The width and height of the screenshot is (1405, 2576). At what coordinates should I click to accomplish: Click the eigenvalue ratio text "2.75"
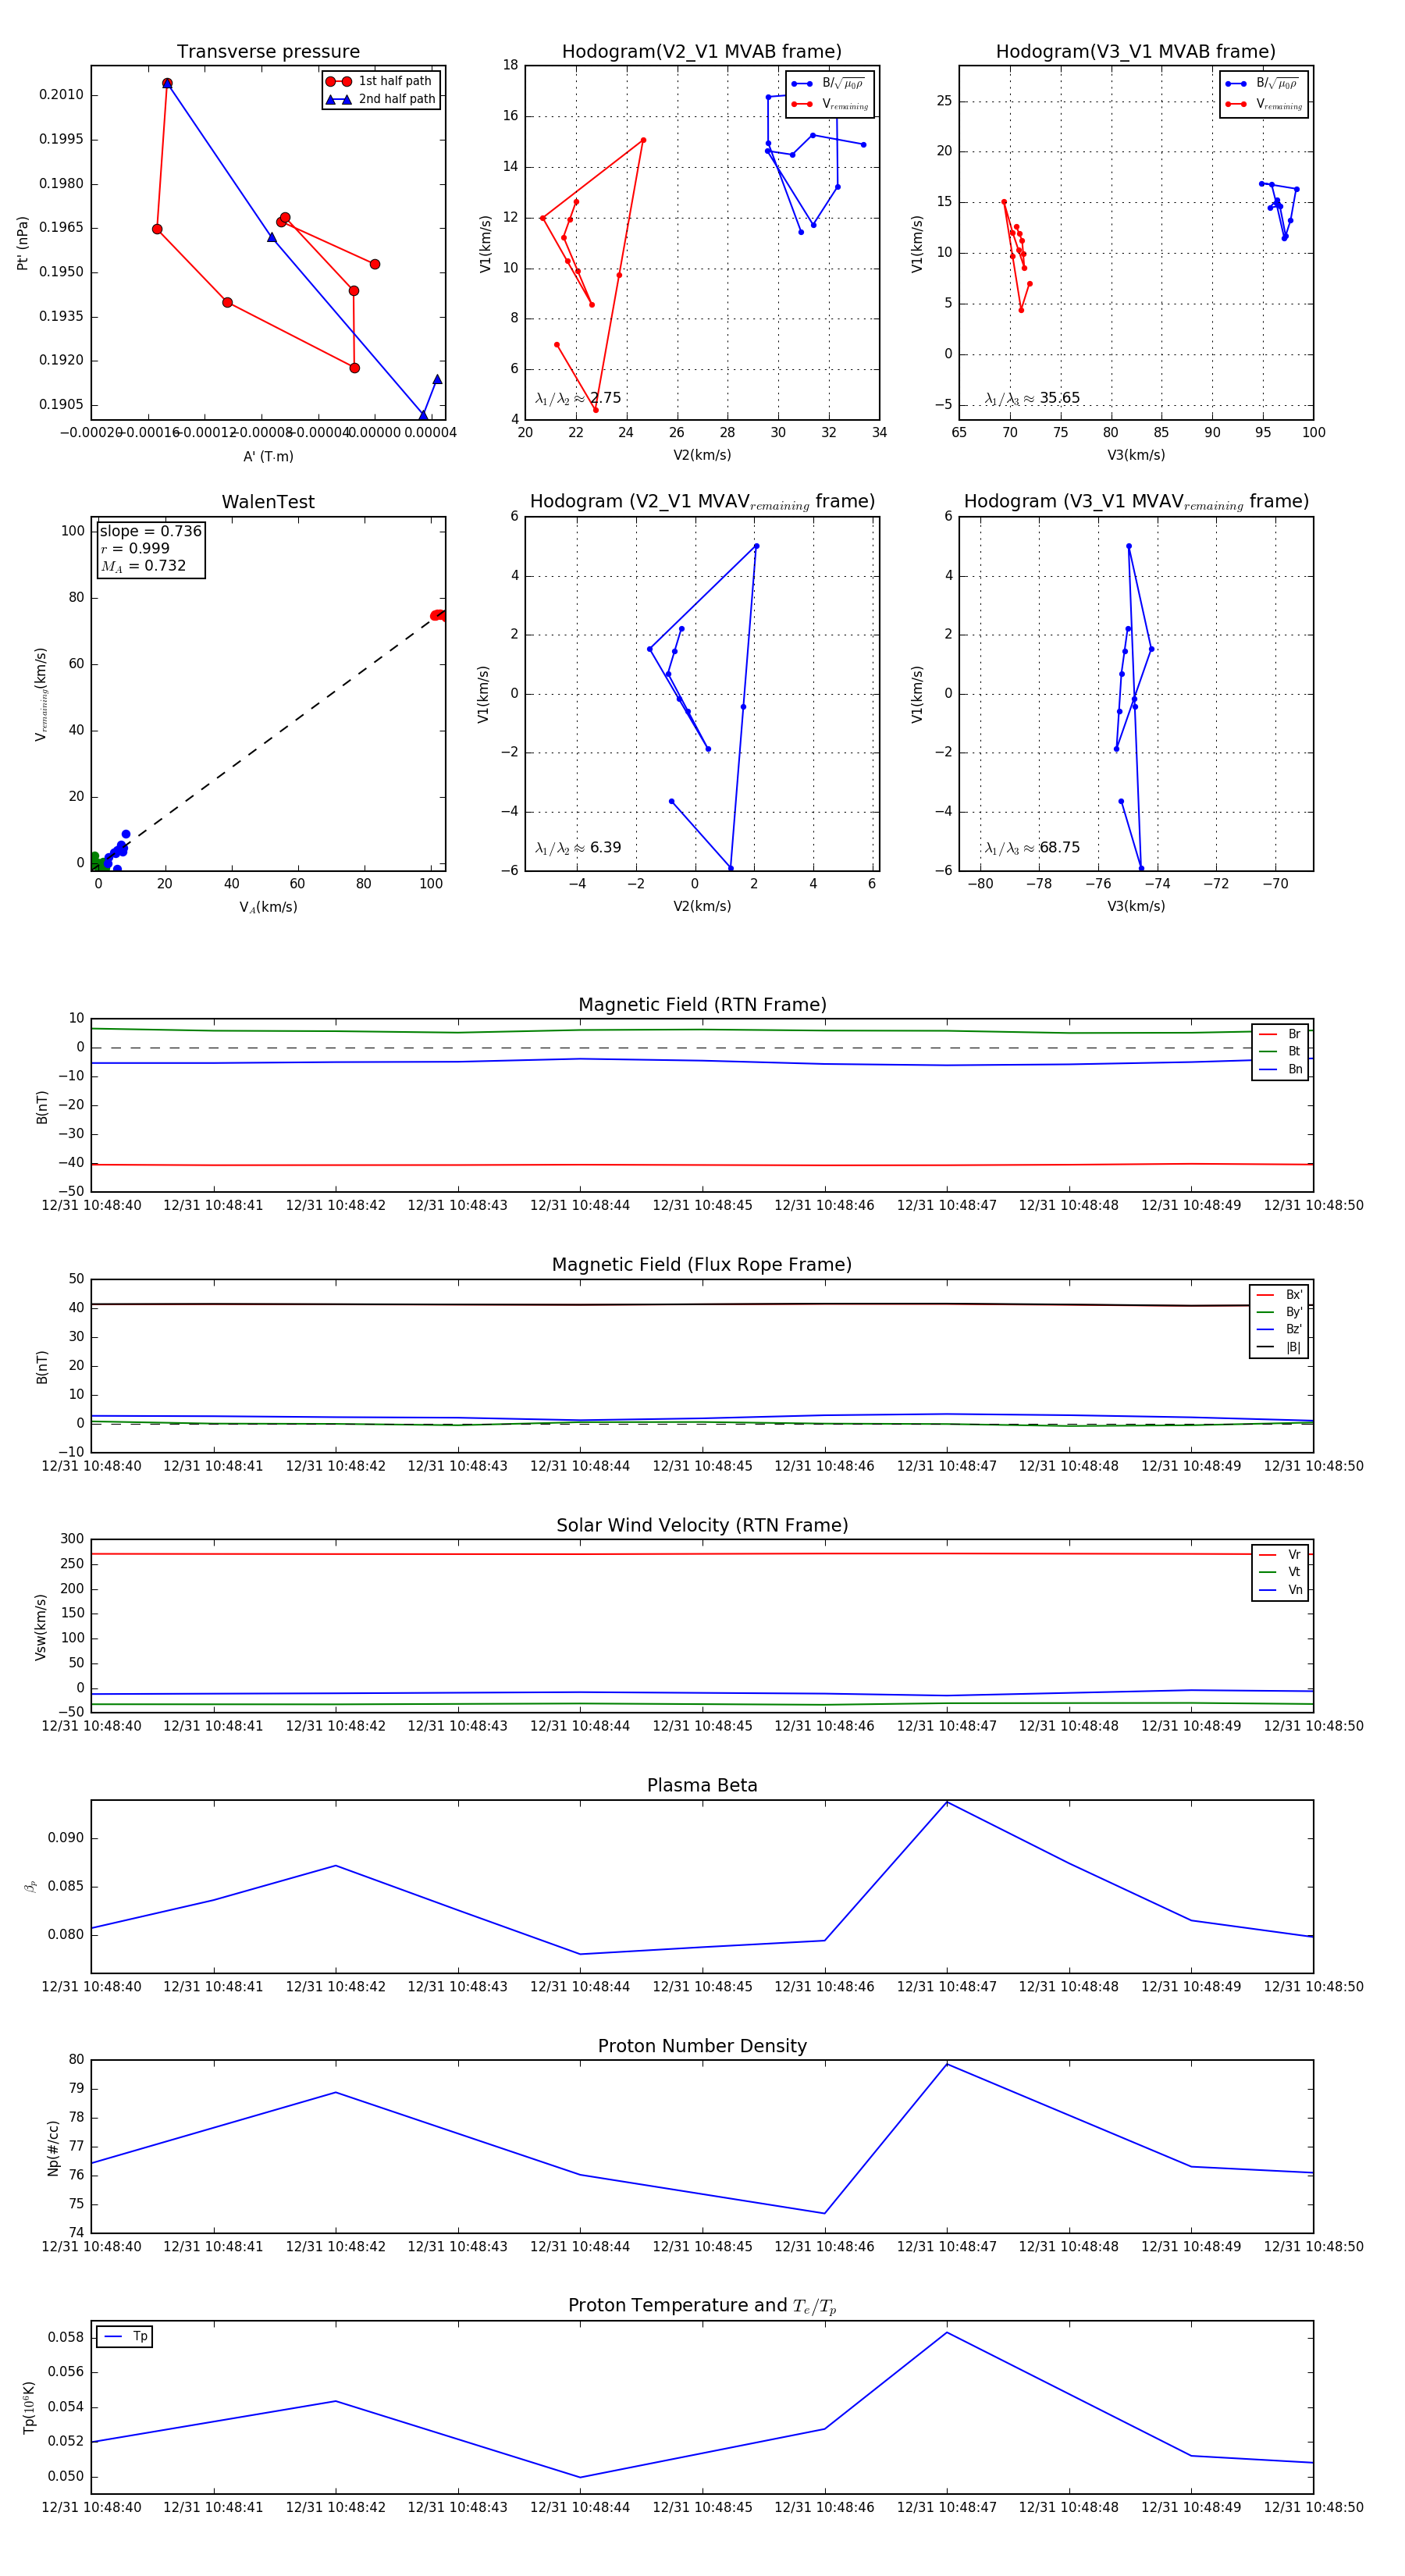point(606,398)
